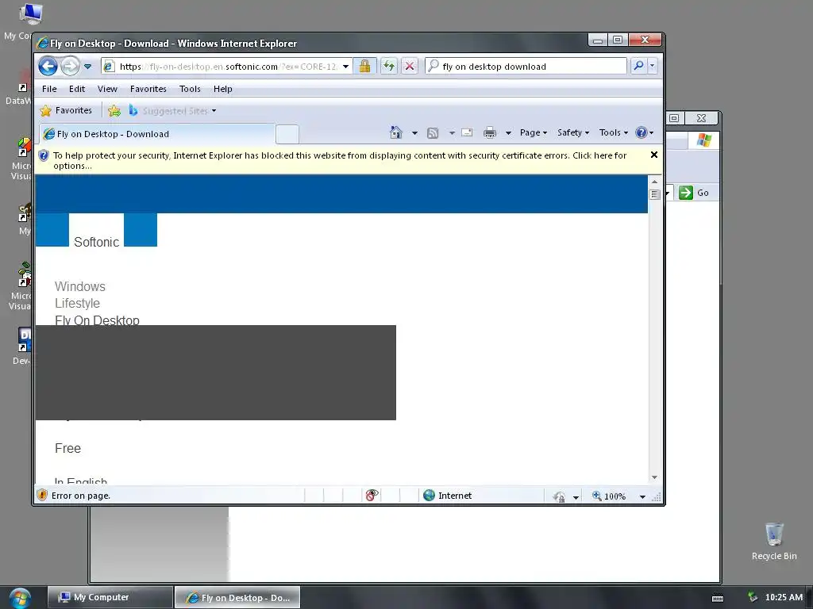This screenshot has width=813, height=609.
Task: Click the vertical scrollbar thumb
Action: tap(654, 195)
